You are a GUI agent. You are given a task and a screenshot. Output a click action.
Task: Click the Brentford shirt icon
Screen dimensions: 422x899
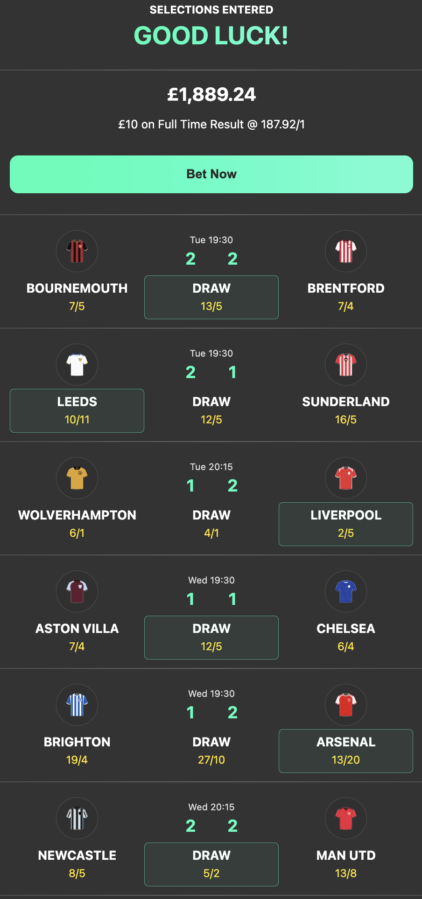tap(345, 251)
